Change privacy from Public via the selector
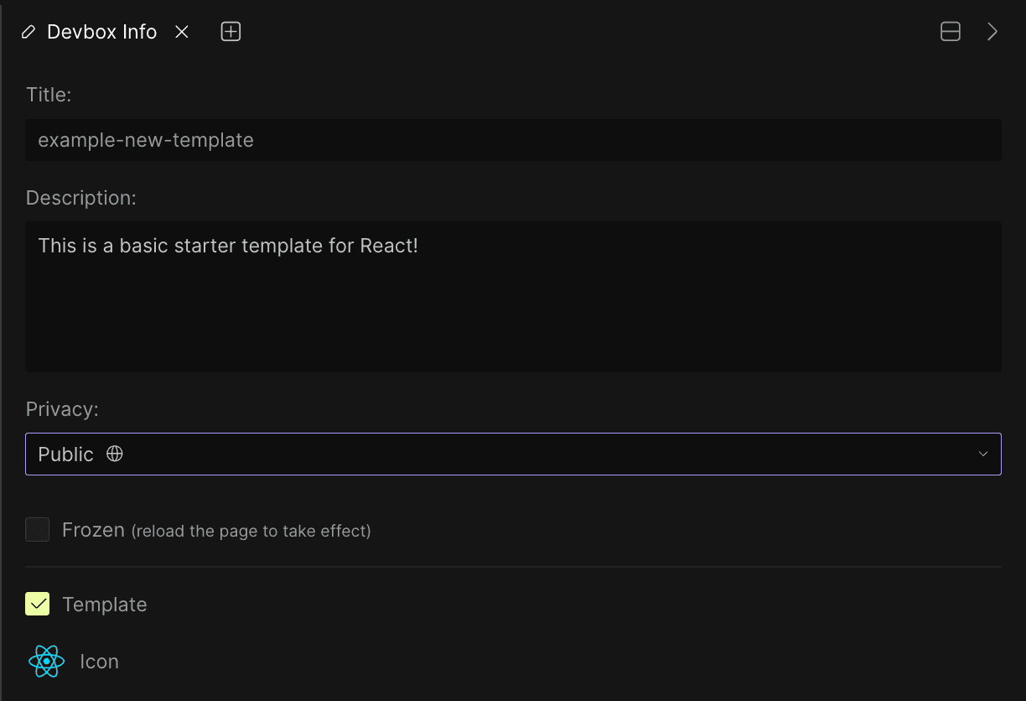The height and width of the screenshot is (701, 1026). coord(513,454)
